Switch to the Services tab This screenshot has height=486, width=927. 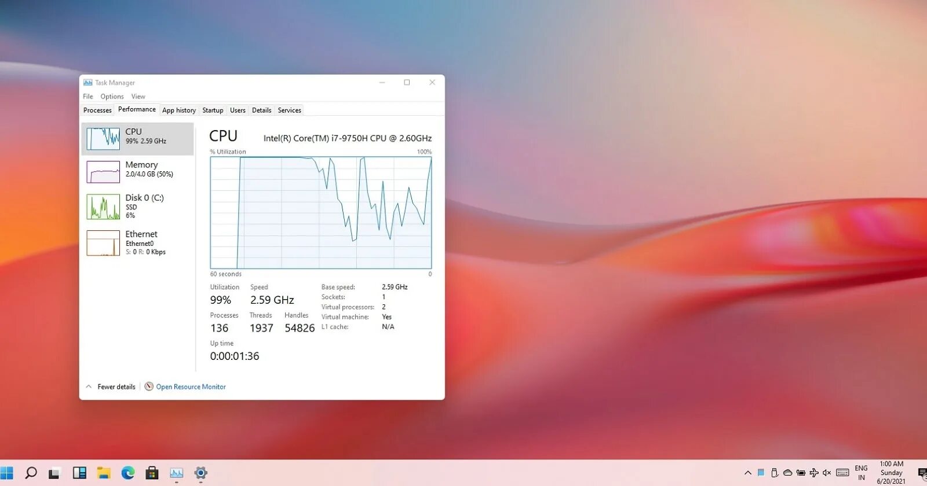tap(289, 110)
